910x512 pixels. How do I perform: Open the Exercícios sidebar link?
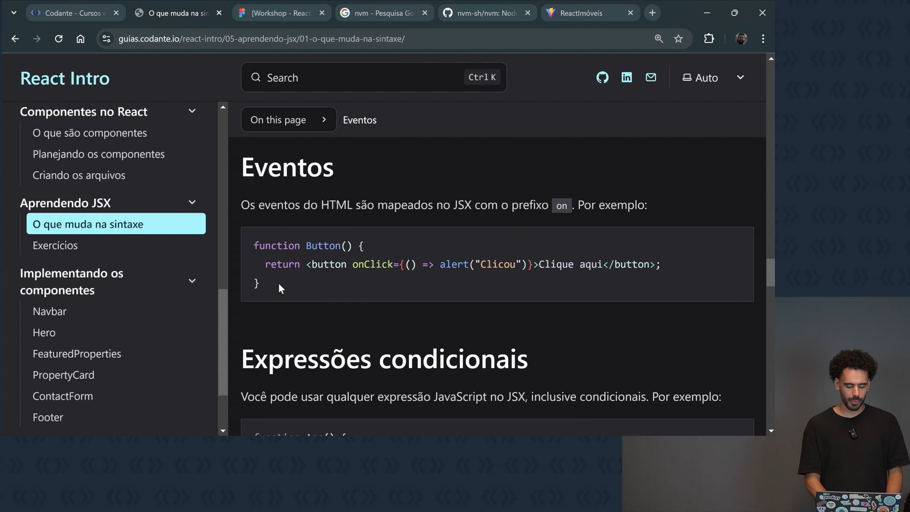point(55,246)
